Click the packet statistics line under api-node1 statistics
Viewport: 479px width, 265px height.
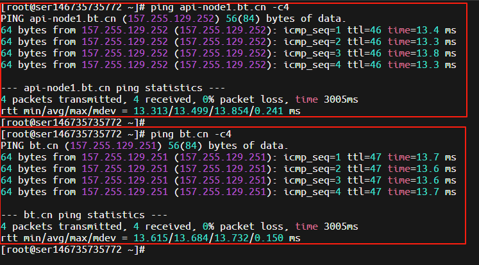pos(180,99)
